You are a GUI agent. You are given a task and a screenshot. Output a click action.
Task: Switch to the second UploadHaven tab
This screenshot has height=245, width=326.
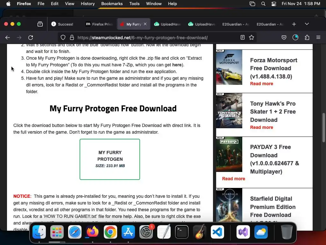[202, 24]
